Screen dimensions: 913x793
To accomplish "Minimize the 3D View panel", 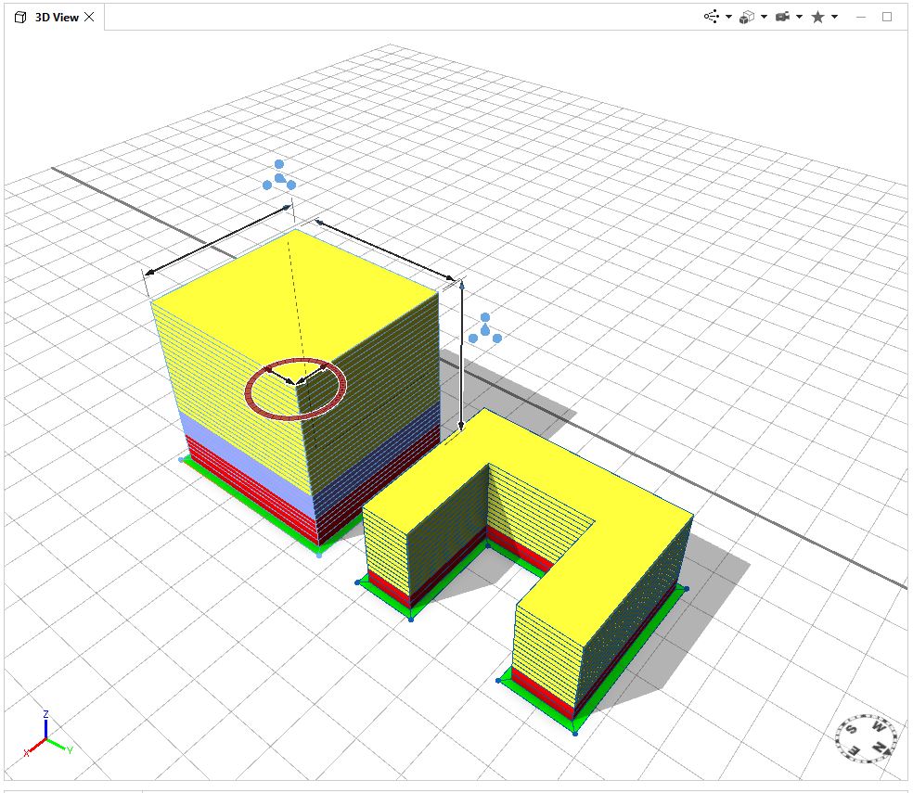I will tap(861, 18).
